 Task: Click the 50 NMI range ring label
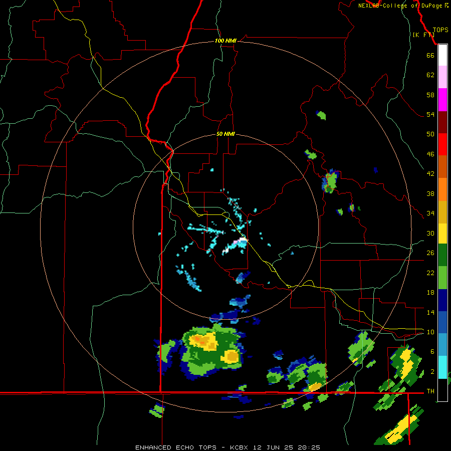point(225,134)
